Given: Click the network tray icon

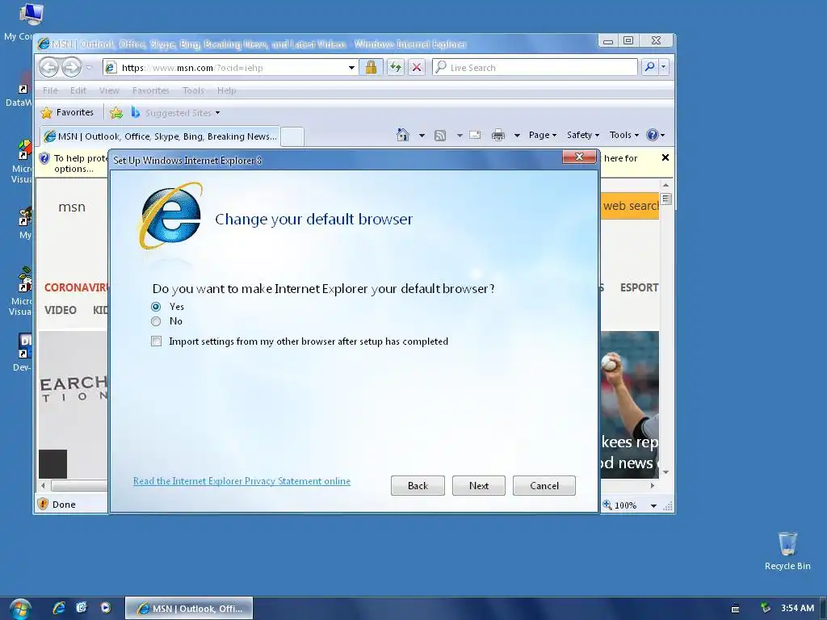Looking at the screenshot, I should pos(766,609).
